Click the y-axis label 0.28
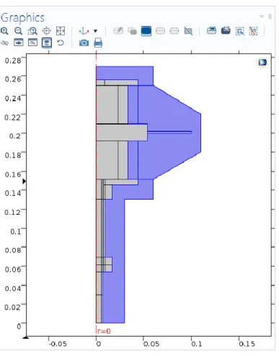The width and height of the screenshot is (279, 356). 13,61
